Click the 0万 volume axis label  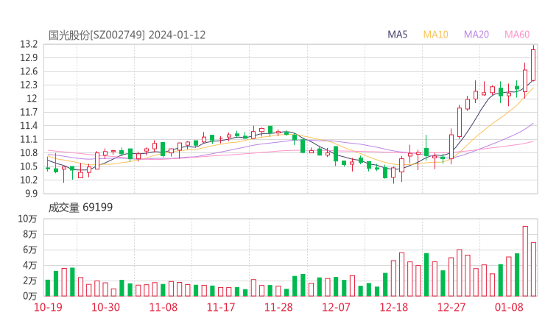(30, 296)
